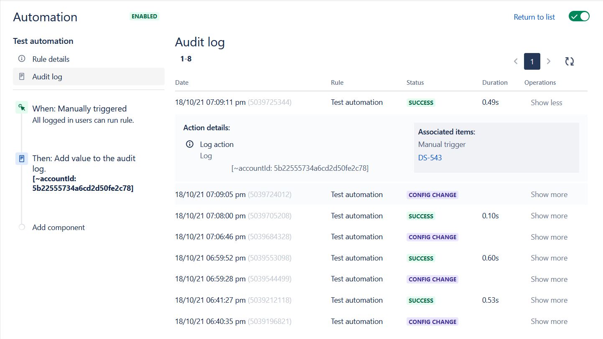Click the Add component circle marker

coord(22,227)
